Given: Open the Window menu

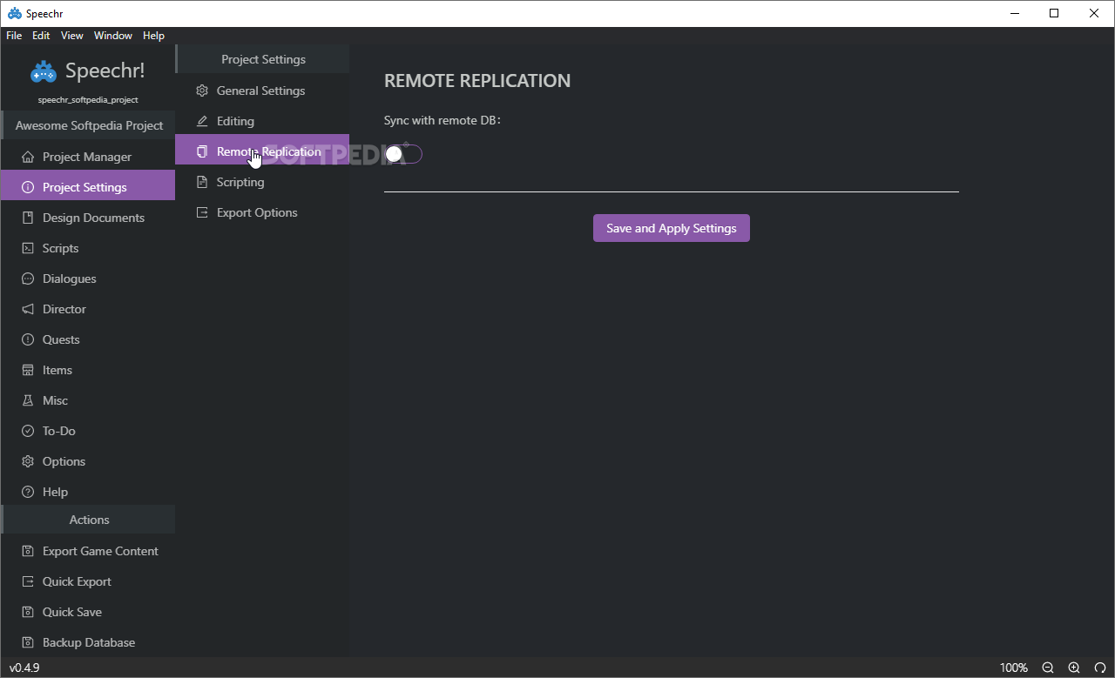Looking at the screenshot, I should pos(113,36).
